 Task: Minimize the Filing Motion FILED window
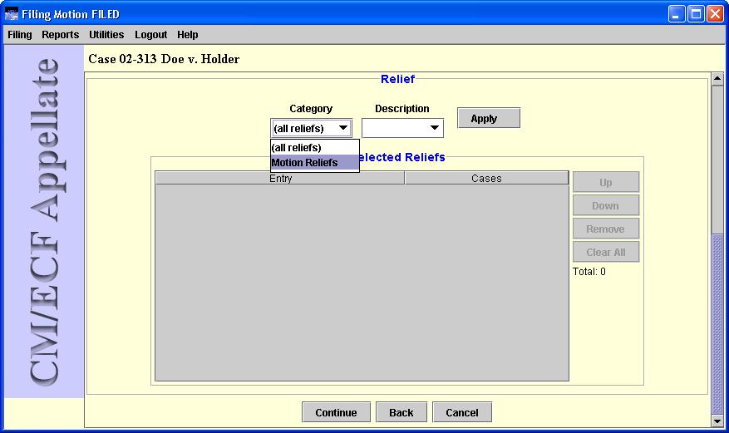[x=677, y=14]
